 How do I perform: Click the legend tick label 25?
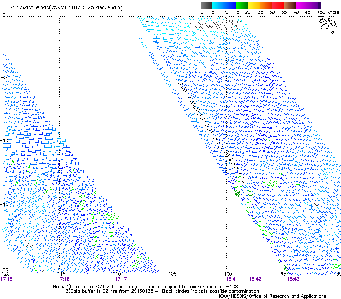tap(260, 12)
